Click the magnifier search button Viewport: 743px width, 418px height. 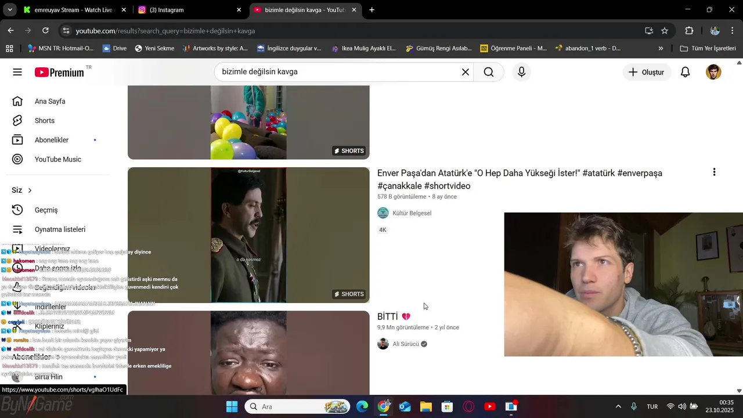click(489, 72)
